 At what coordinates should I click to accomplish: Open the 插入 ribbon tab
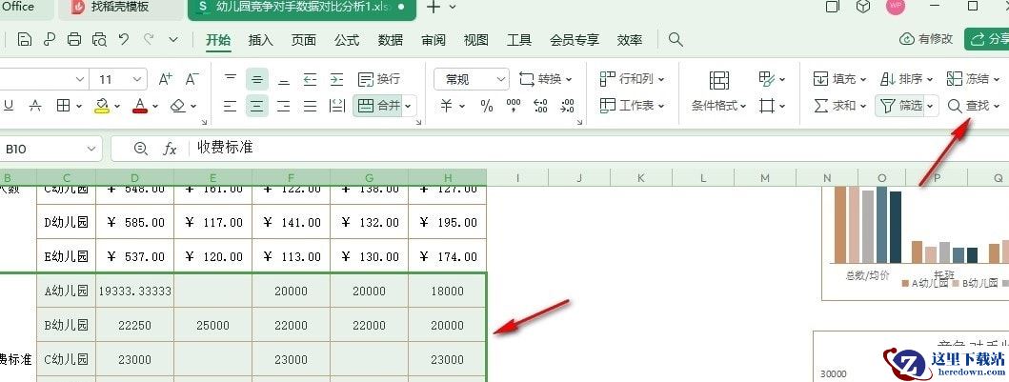pos(261,40)
